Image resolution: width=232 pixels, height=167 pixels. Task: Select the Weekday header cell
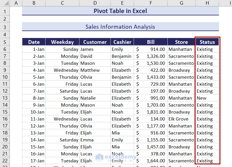click(62, 42)
